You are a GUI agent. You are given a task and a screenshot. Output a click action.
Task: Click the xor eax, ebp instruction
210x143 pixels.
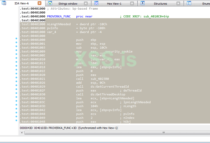point(91,55)
